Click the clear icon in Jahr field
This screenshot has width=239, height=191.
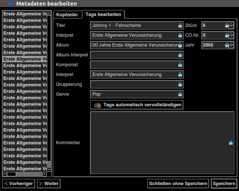coord(227,45)
